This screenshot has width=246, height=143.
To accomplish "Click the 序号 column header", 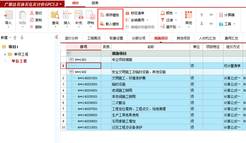I will point(84,47).
